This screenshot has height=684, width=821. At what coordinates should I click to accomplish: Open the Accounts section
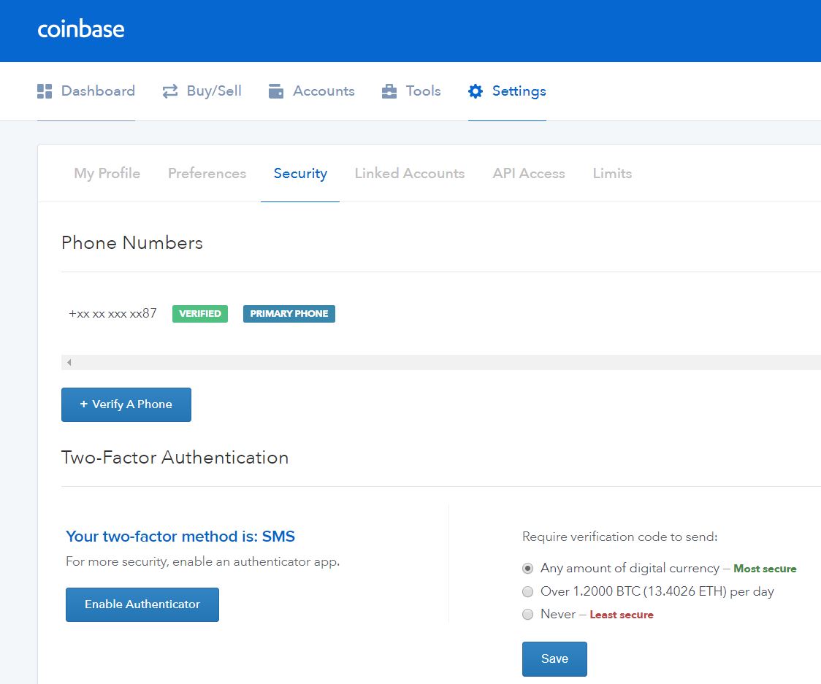click(x=312, y=91)
